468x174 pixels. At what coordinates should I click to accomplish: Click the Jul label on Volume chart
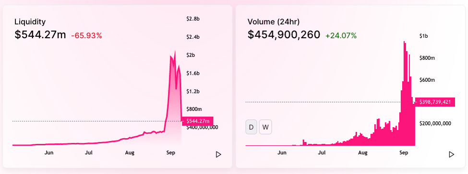click(322, 153)
